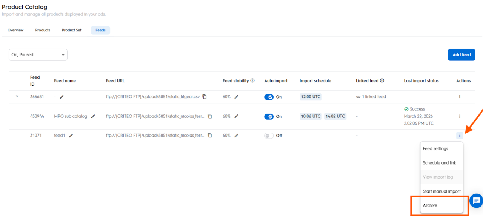Image resolution: width=483 pixels, height=216 pixels.
Task: Copy the static_fitgear.csv feed URL
Action: 205,97
